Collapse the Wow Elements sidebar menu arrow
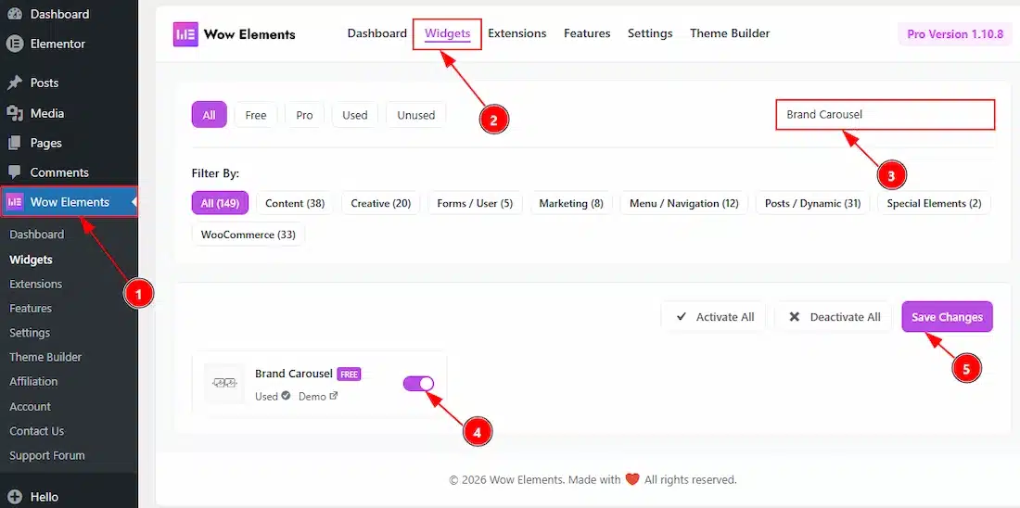This screenshot has height=508, width=1020. [134, 202]
